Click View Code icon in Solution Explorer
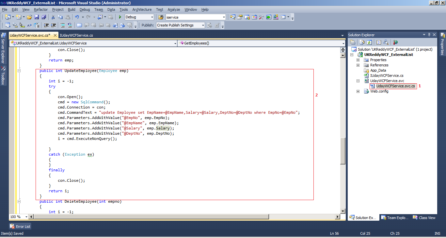This screenshot has width=446, height=238. pyautogui.click(x=379, y=42)
